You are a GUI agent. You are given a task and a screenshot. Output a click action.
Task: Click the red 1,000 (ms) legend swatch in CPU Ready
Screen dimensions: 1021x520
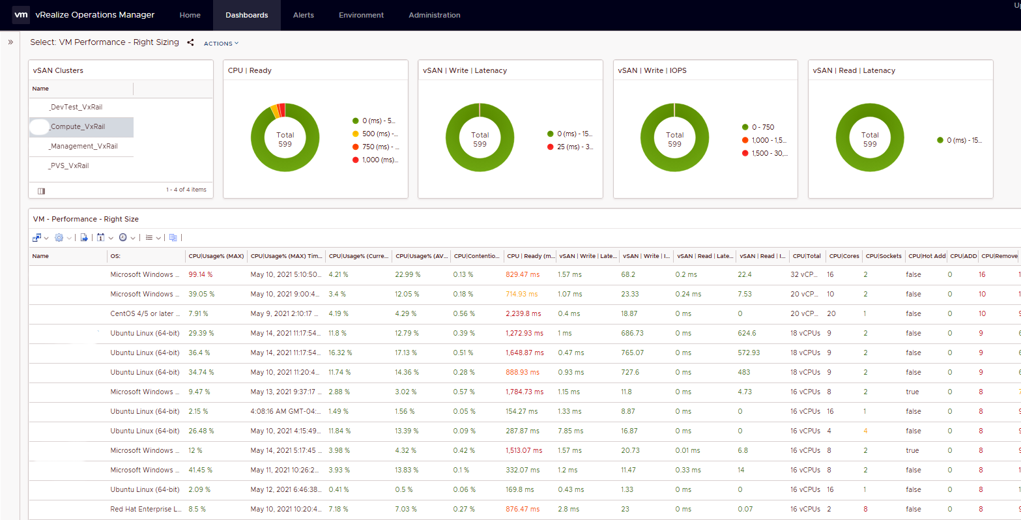(355, 160)
